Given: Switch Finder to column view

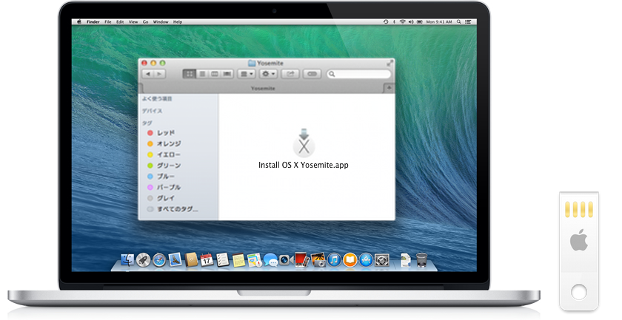Looking at the screenshot, I should [214, 74].
